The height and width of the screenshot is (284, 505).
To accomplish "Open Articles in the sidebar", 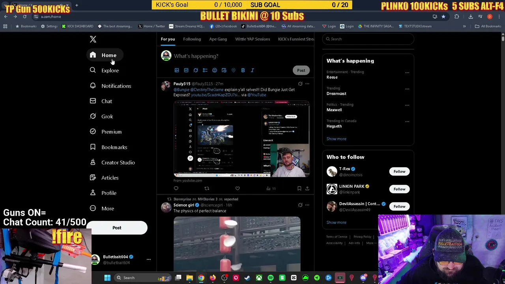I will 104,177.
